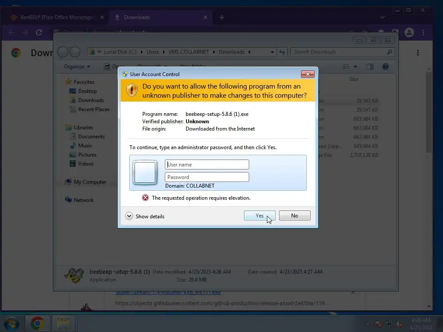Open Explorer help icon

click(x=385, y=67)
